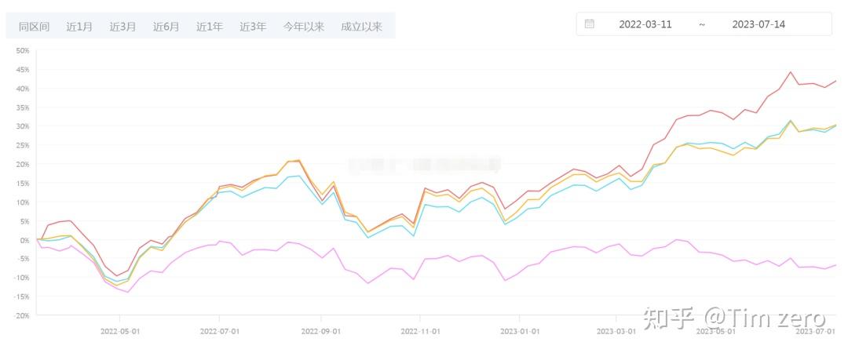Select the 近6月 range tab
This screenshot has height=353, width=848.
(x=166, y=27)
